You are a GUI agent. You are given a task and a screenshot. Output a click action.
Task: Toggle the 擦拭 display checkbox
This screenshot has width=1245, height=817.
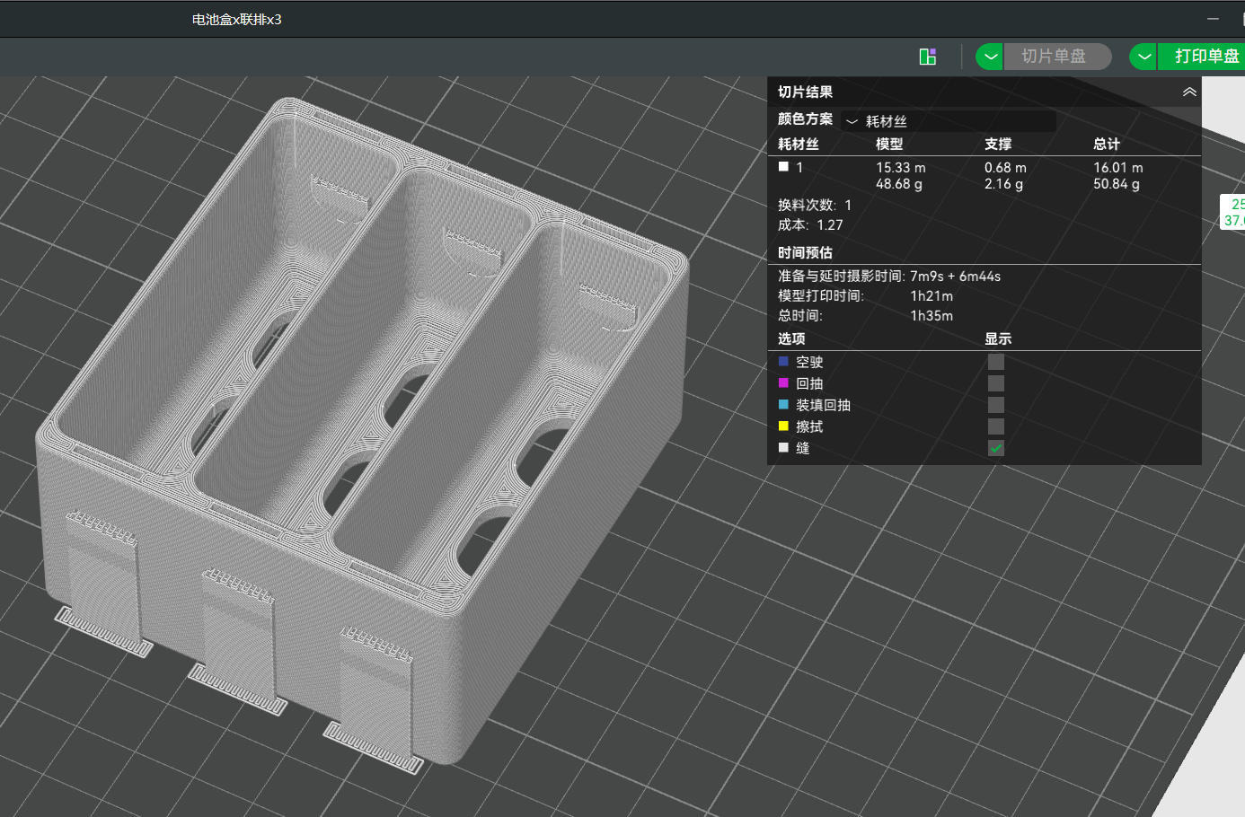click(996, 426)
